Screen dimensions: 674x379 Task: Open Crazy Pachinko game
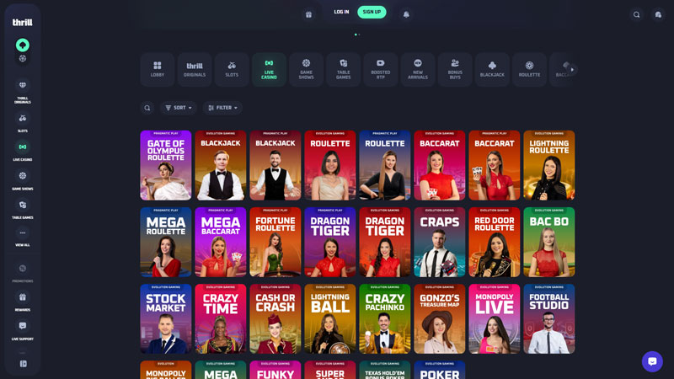(385, 319)
